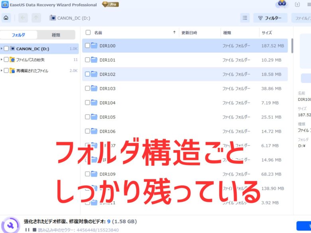Click the CANON_DC (D:) path label

coord(74,18)
